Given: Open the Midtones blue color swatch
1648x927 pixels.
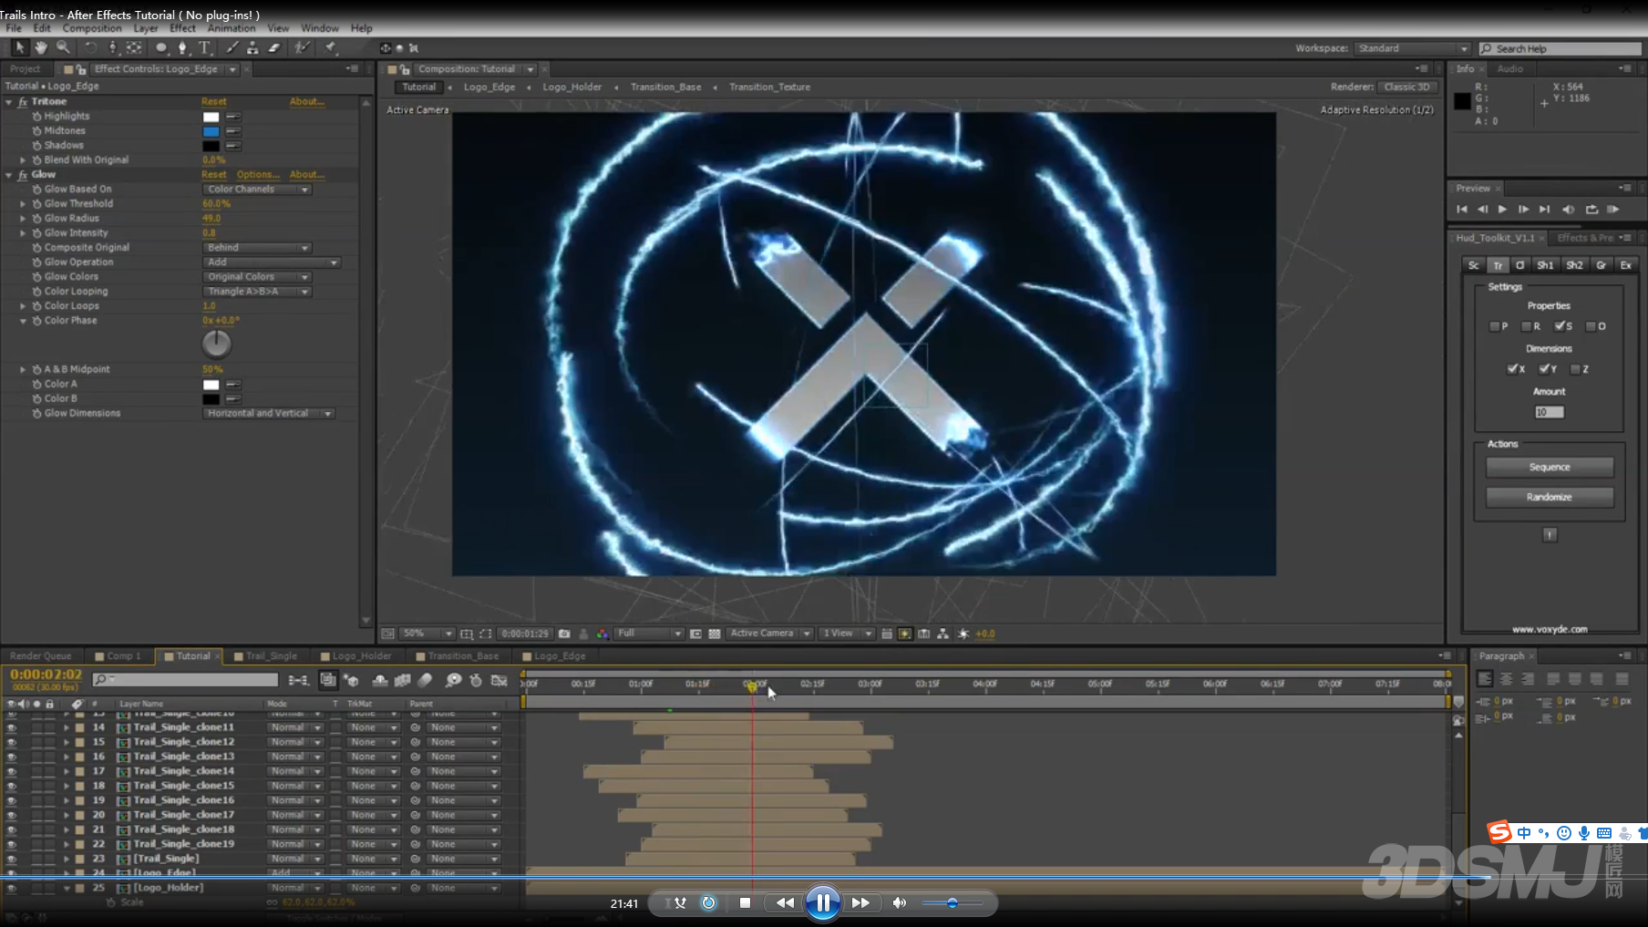Looking at the screenshot, I should point(211,131).
